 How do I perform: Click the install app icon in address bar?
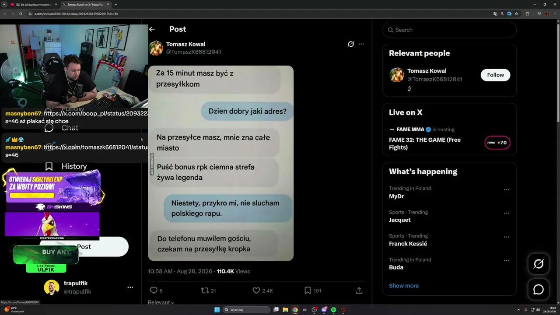tap(509, 14)
